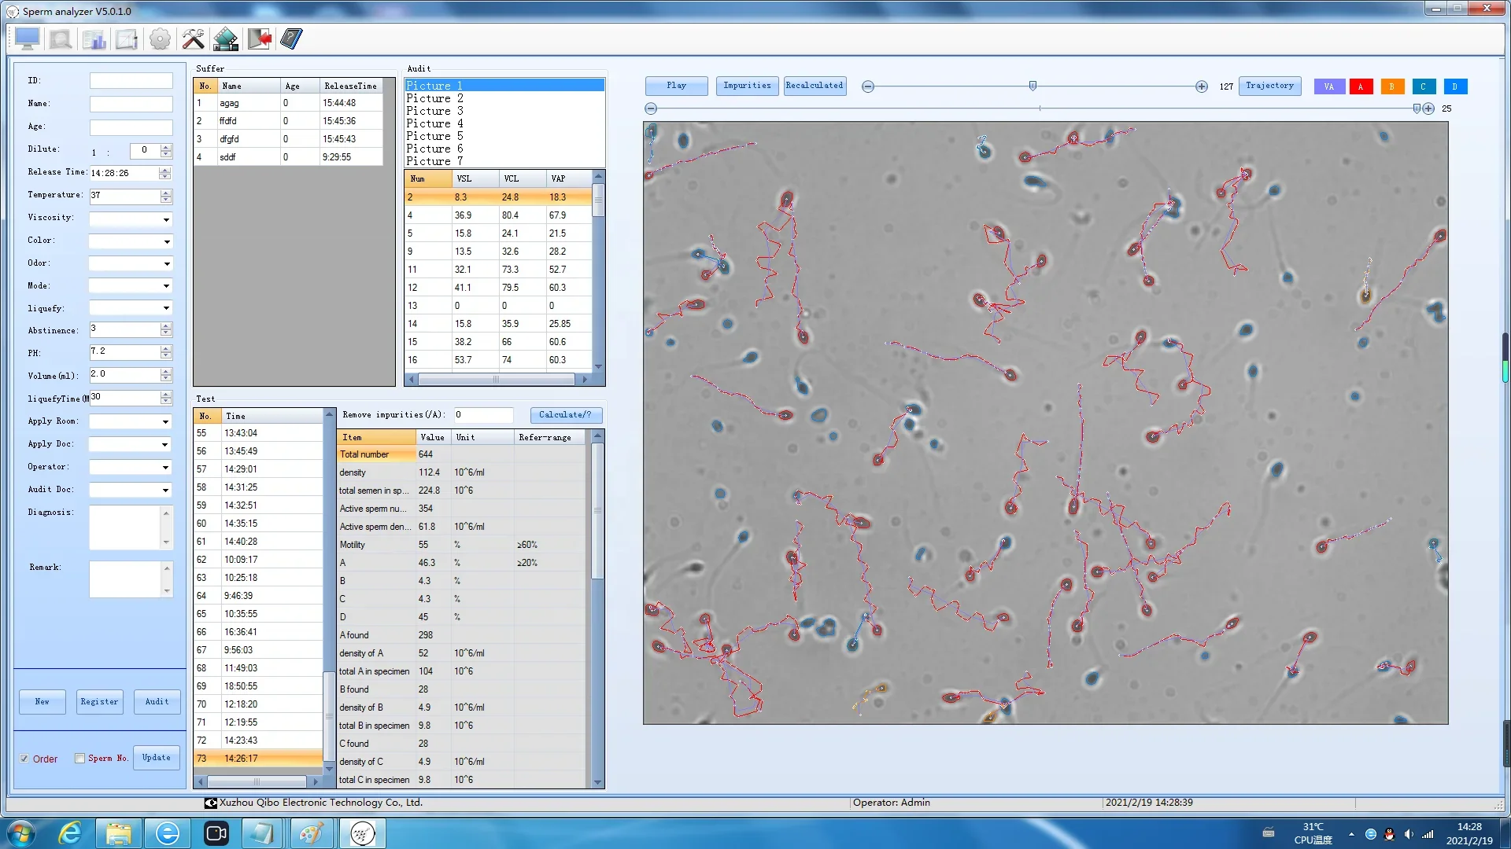
Task: Open the hammer and wrench tools icon
Action: point(193,39)
